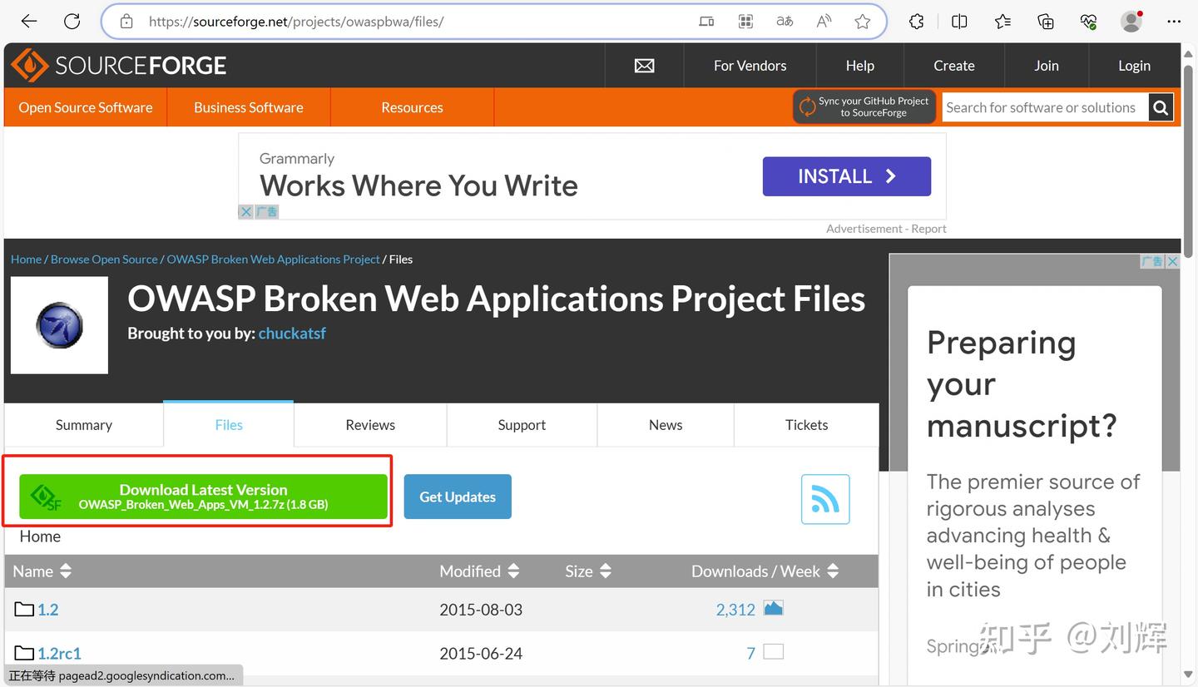Open the Business Software menu
The width and height of the screenshot is (1198, 687).
tap(249, 107)
